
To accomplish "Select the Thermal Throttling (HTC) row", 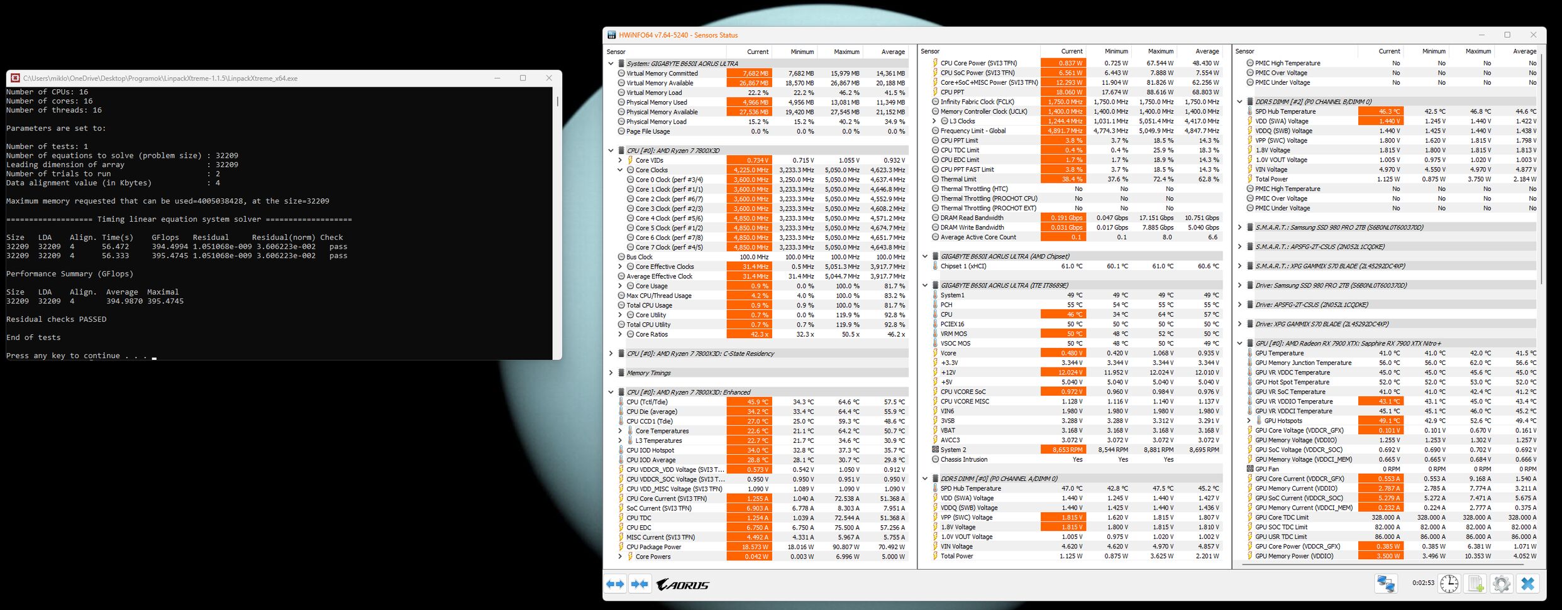I will point(1072,189).
